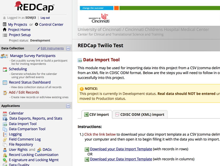Open the Data Quality link
Image resolution: width=220 pixels, height=166 pixels.
click(x=19, y=165)
